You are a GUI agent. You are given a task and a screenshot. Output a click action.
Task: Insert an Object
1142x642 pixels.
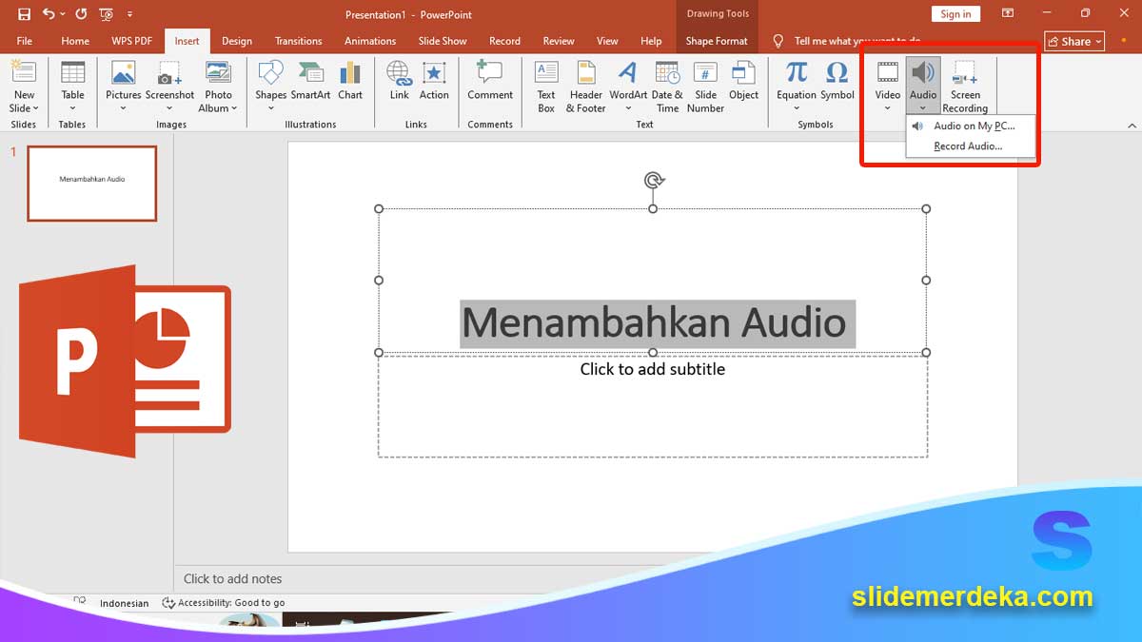pyautogui.click(x=743, y=81)
